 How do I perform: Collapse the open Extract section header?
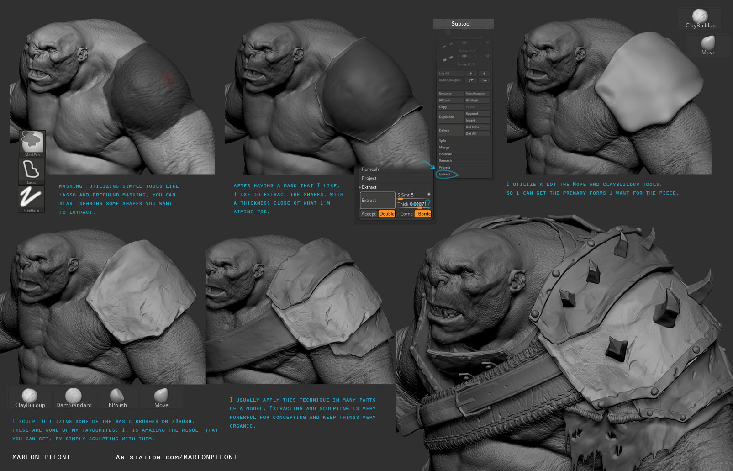[x=396, y=187]
